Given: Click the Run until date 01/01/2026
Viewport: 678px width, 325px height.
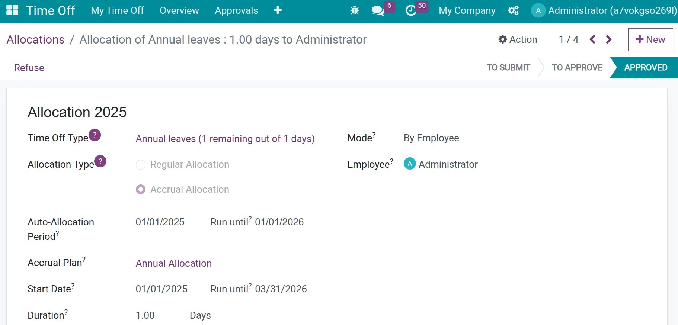Looking at the screenshot, I should [x=279, y=222].
